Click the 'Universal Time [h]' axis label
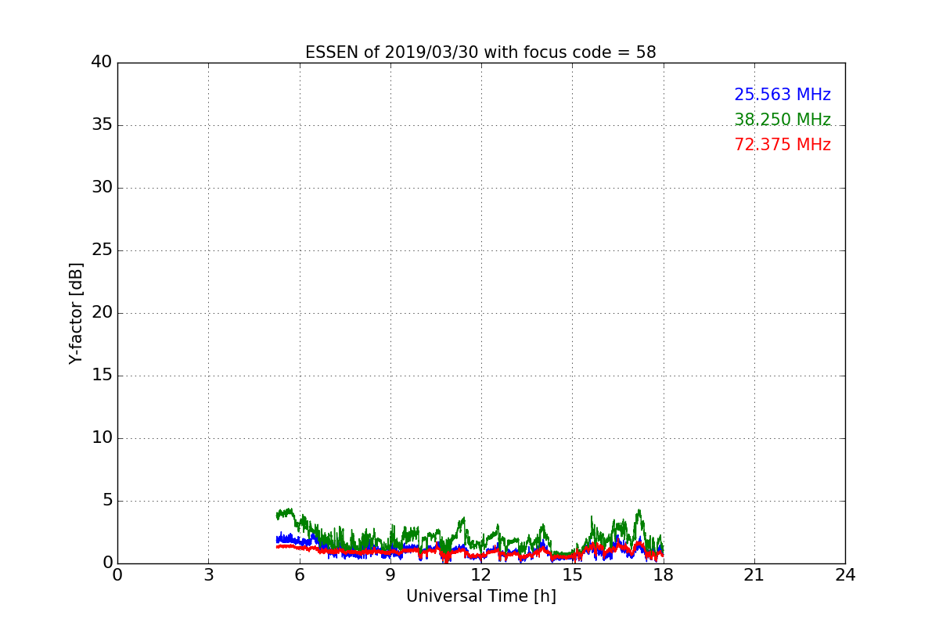939x626 pixels. [481, 596]
